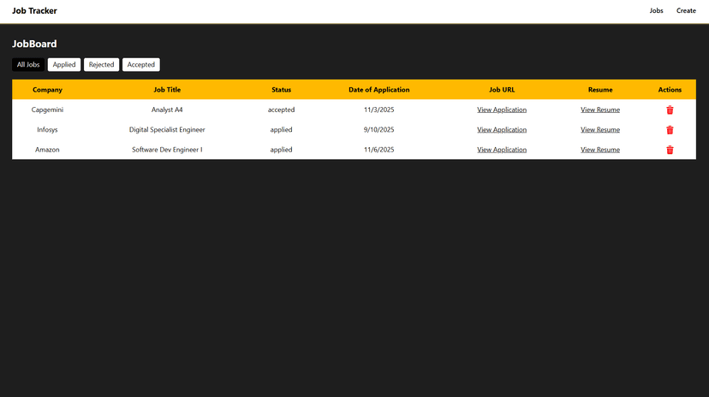View Resume for Capgemini row
Viewport: 709px width, 397px height.
[x=600, y=110]
